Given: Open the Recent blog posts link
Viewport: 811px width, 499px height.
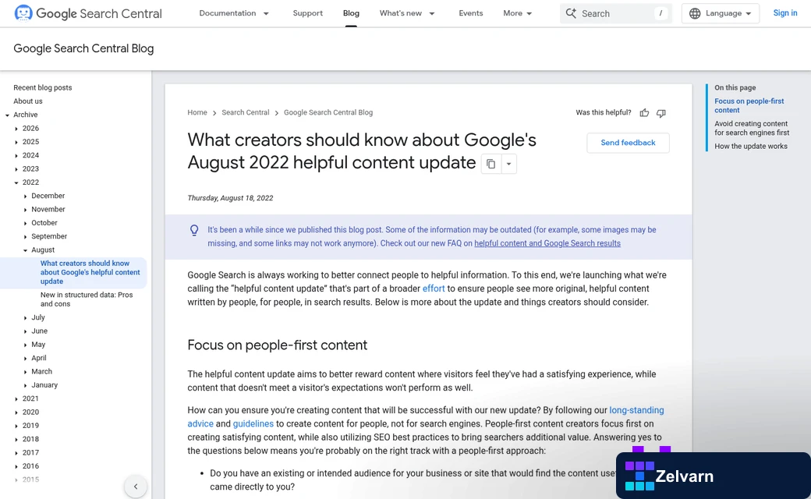Looking at the screenshot, I should 42,87.
